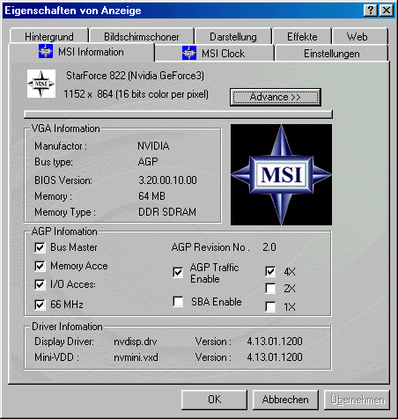The width and height of the screenshot is (398, 419).
Task: Click the MSI icon on MSI Information tab
Action: point(46,51)
